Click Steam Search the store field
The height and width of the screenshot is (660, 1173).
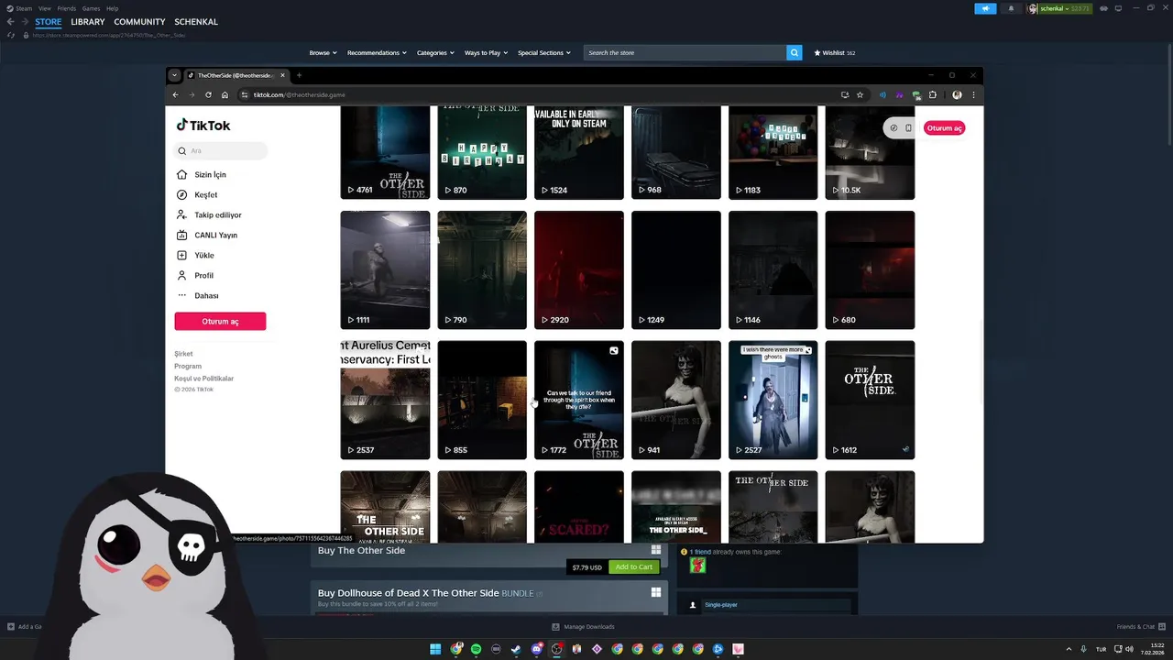tap(685, 52)
